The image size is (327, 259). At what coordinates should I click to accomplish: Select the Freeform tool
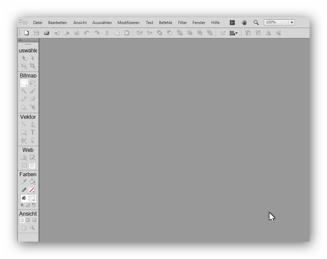coord(24,140)
